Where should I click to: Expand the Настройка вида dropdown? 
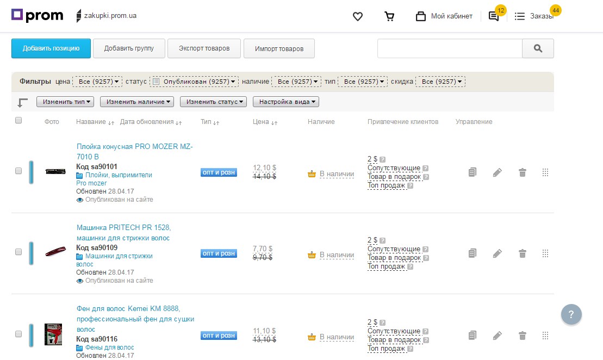pos(286,102)
